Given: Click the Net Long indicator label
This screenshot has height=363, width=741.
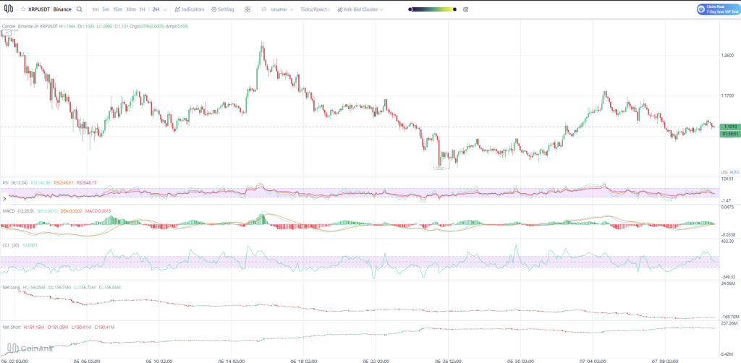Looking at the screenshot, I should pyautogui.click(x=12, y=287).
